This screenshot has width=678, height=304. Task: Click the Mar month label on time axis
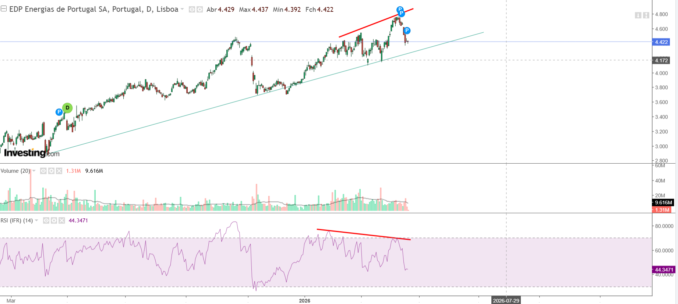coord(11,301)
